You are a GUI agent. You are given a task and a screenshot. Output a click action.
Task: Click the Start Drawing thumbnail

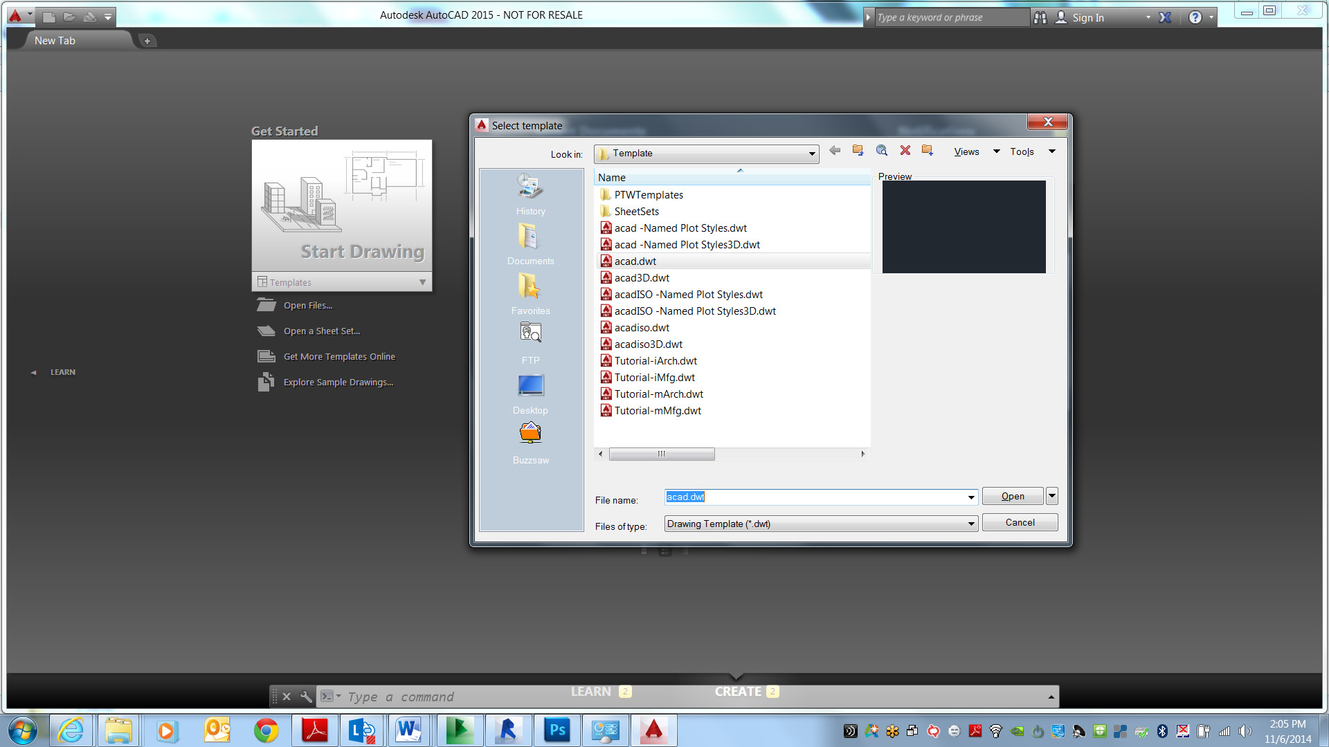[x=342, y=205]
